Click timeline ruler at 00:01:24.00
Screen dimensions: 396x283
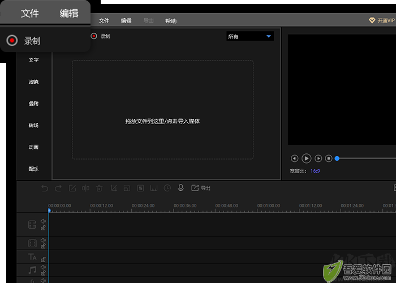[352, 206]
